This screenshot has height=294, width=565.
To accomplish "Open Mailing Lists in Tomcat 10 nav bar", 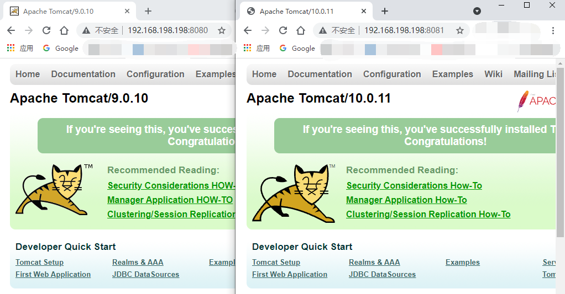I will pos(535,74).
